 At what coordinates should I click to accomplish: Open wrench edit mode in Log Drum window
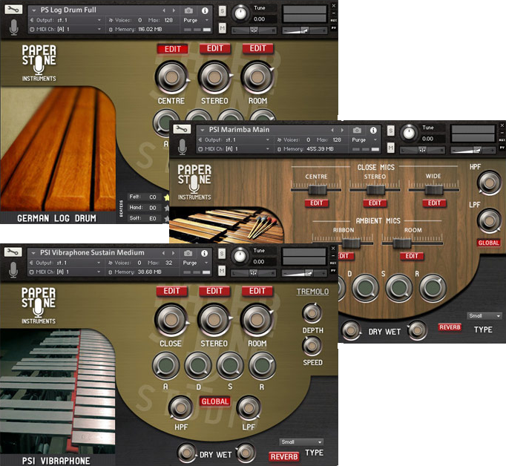pyautogui.click(x=13, y=10)
